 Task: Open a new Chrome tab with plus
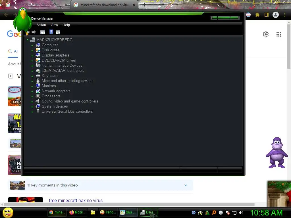click(x=145, y=5)
